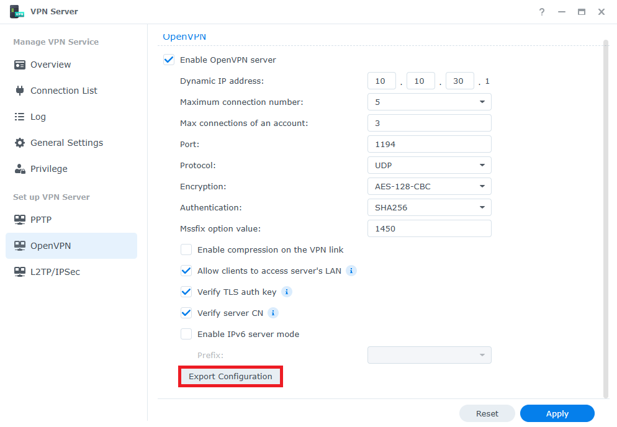The image size is (617, 427).
Task: Open the help menu
Action: click(x=541, y=12)
